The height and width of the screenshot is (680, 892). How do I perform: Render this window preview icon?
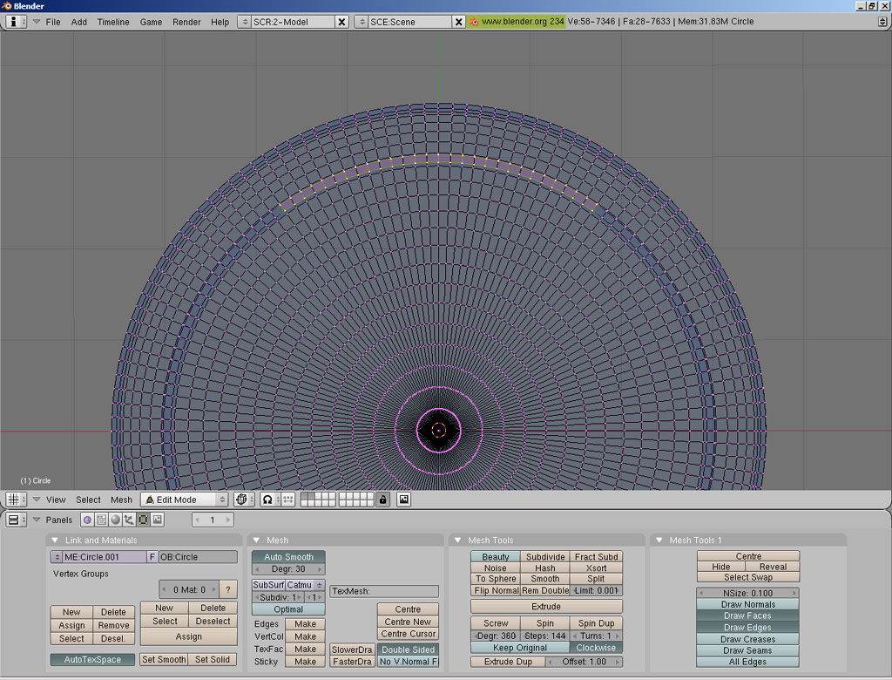coord(404,500)
